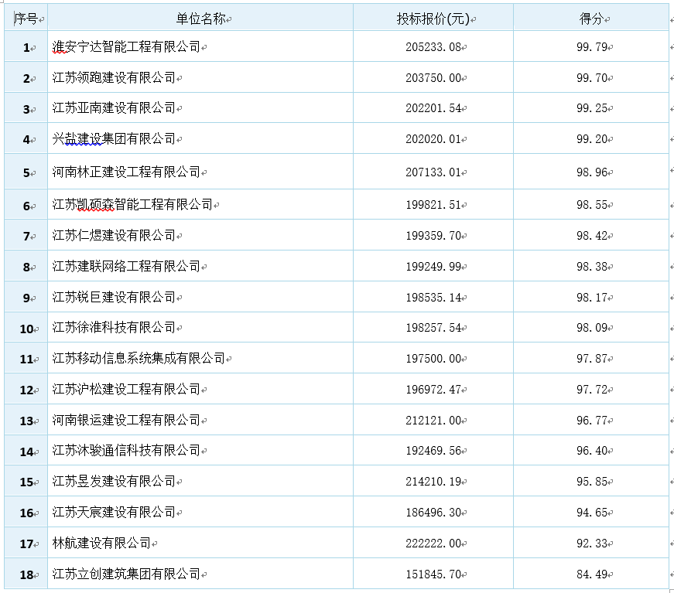Viewport: 674px width, 593px height.
Task: Click score value 98.96
Action: tap(592, 172)
